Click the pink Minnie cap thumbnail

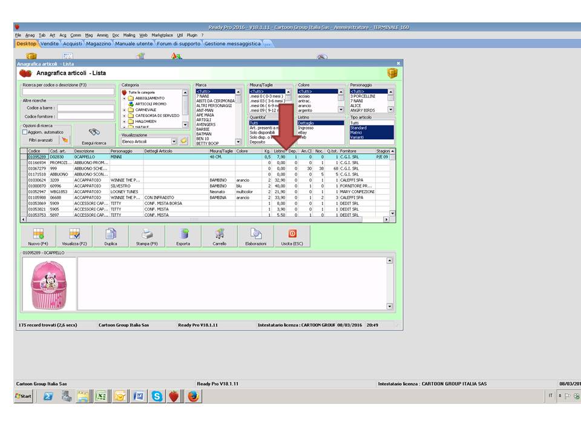(49, 283)
